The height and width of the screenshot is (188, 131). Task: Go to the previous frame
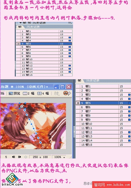13,157
